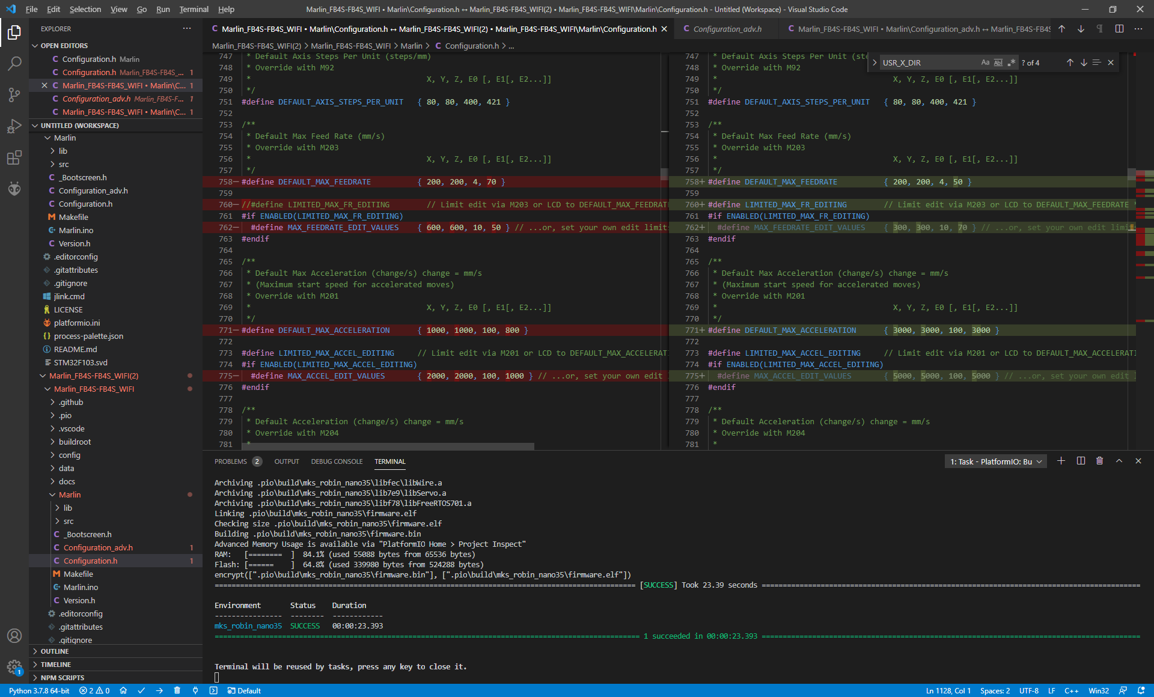Switch to the DEBUG CONSOLE tab
The image size is (1154, 697).
337,461
